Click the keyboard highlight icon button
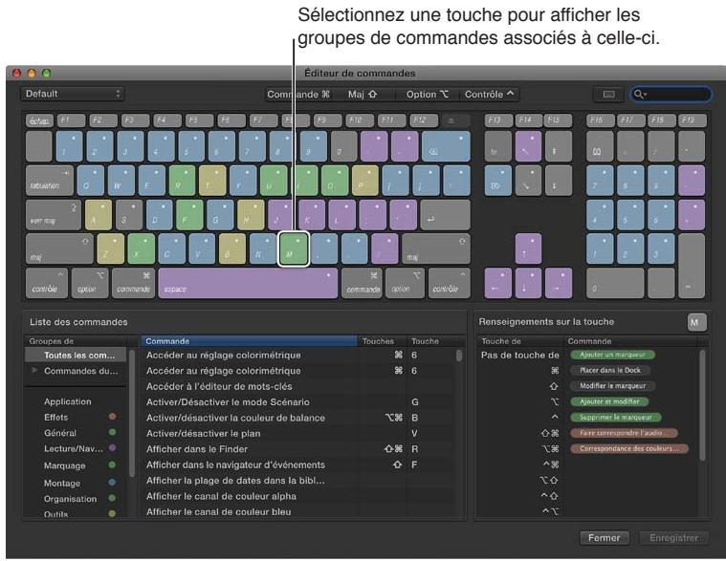Image resolution: width=726 pixels, height=561 pixels. click(608, 95)
